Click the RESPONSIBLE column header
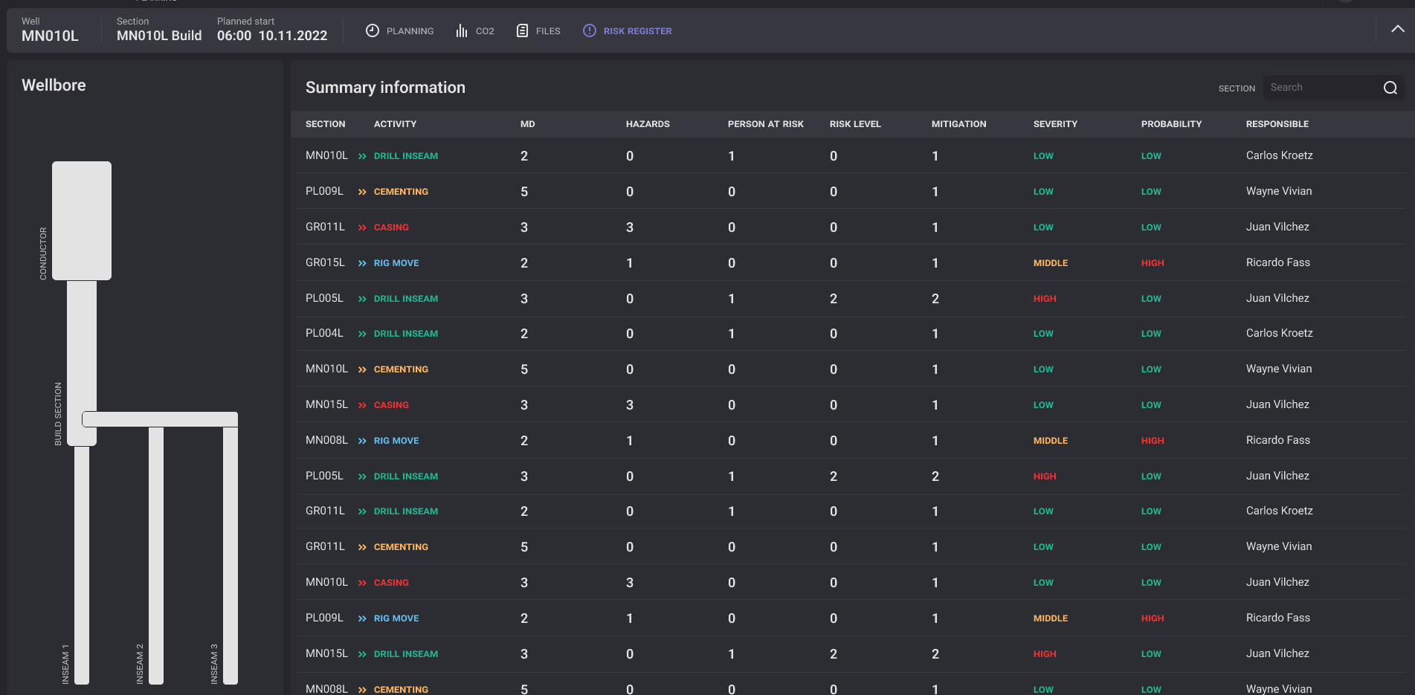Viewport: 1415px width, 695px height. [x=1277, y=124]
